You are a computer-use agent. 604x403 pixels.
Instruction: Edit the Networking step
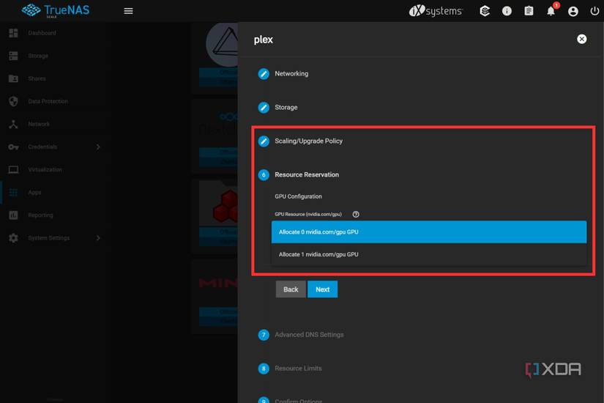pos(264,74)
